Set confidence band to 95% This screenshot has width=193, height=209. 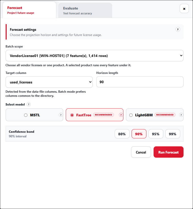click(156, 134)
